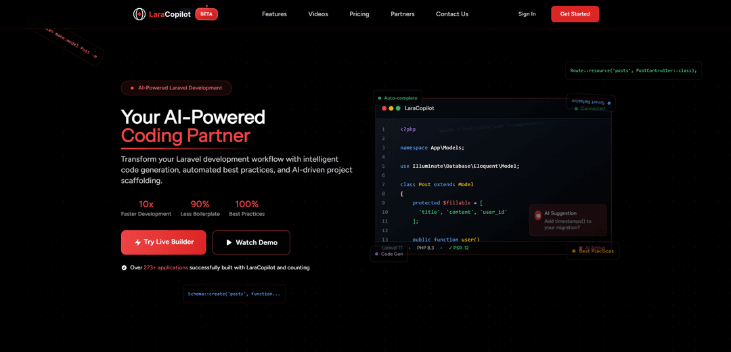Image resolution: width=731 pixels, height=352 pixels.
Task: Click the Best Practices floating tag
Action: coord(593,251)
